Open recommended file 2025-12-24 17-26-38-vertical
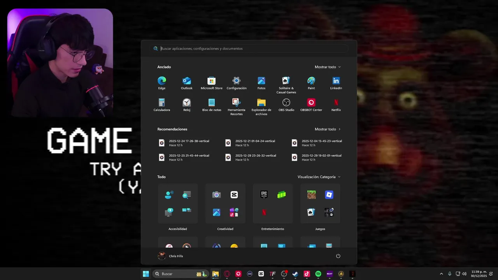Screen dimensions: 498x280 click(185, 143)
